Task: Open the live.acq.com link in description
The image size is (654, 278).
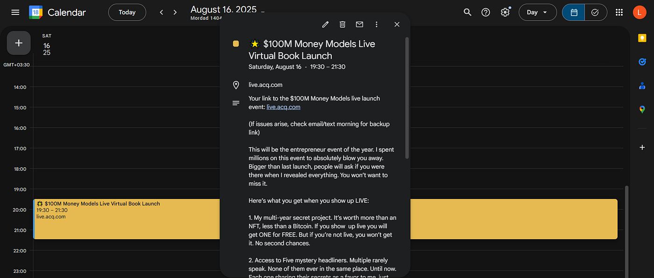Action: [284, 107]
